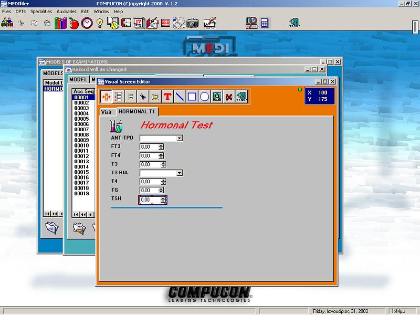Activate the orange move arrows tool
Viewport: 420px width, 315px height.
click(107, 97)
